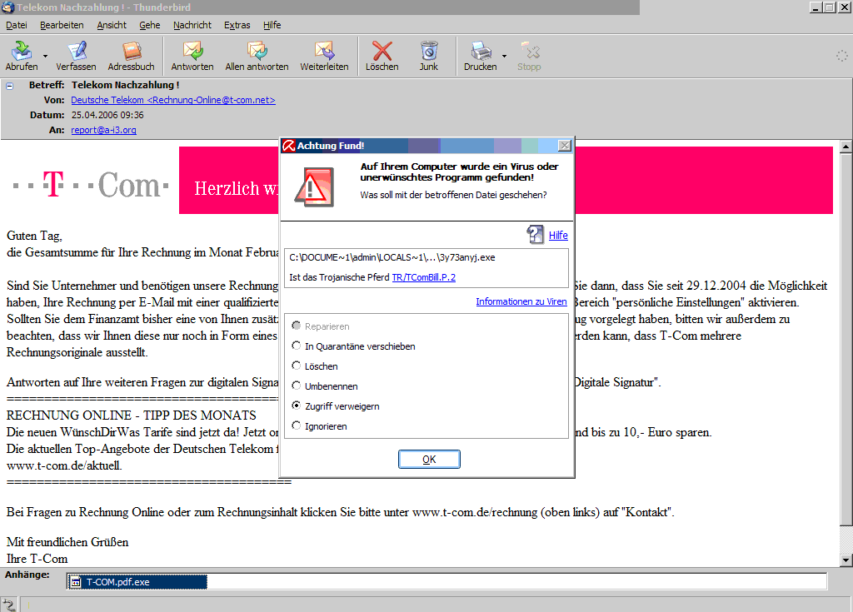
Task: Open the Extras menu
Action: (237, 25)
